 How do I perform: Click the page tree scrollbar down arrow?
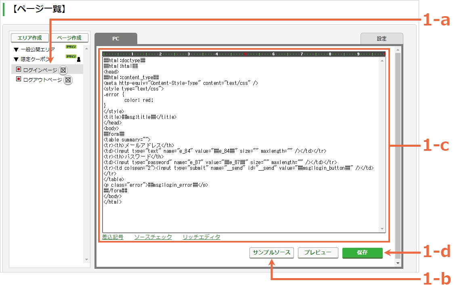click(x=86, y=260)
